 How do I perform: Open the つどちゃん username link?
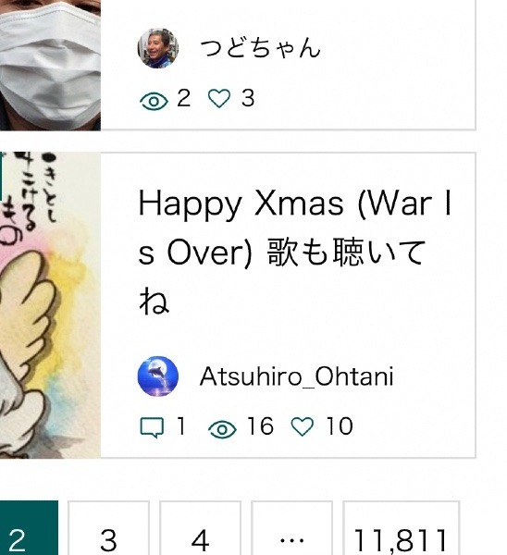(x=260, y=48)
